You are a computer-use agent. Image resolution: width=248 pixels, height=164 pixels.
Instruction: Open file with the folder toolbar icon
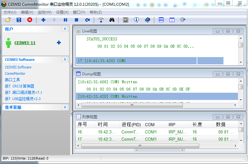coord(8,20)
